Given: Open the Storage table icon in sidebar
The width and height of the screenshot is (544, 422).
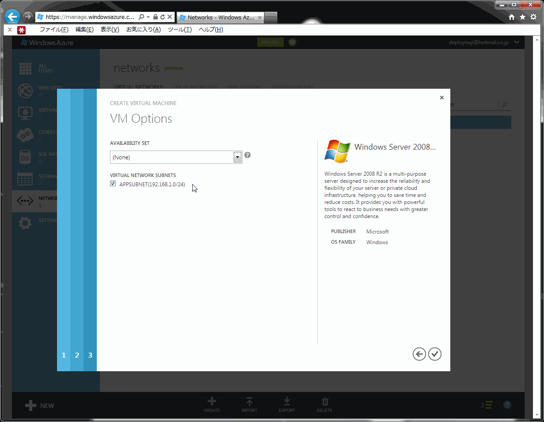Looking at the screenshot, I should point(25,179).
